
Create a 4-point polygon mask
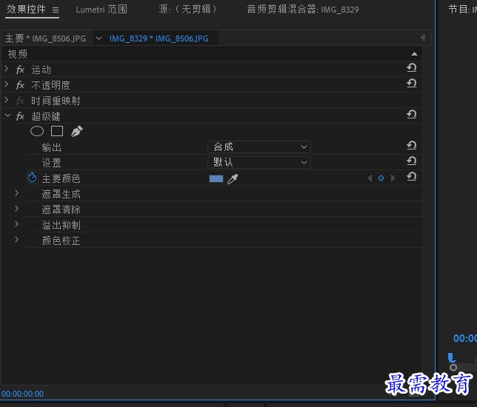tap(57, 131)
